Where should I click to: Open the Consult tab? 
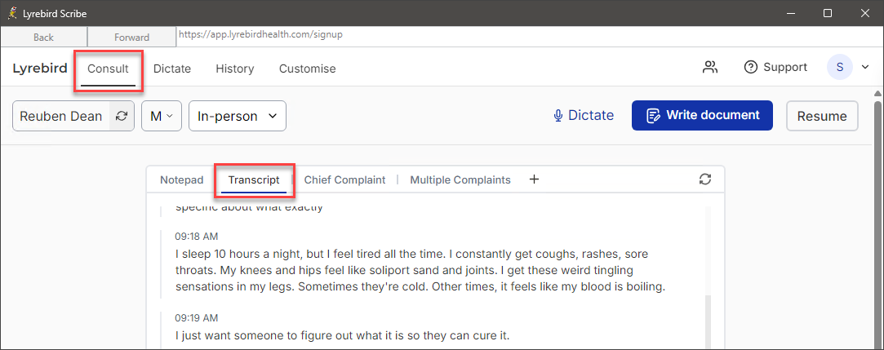[108, 69]
